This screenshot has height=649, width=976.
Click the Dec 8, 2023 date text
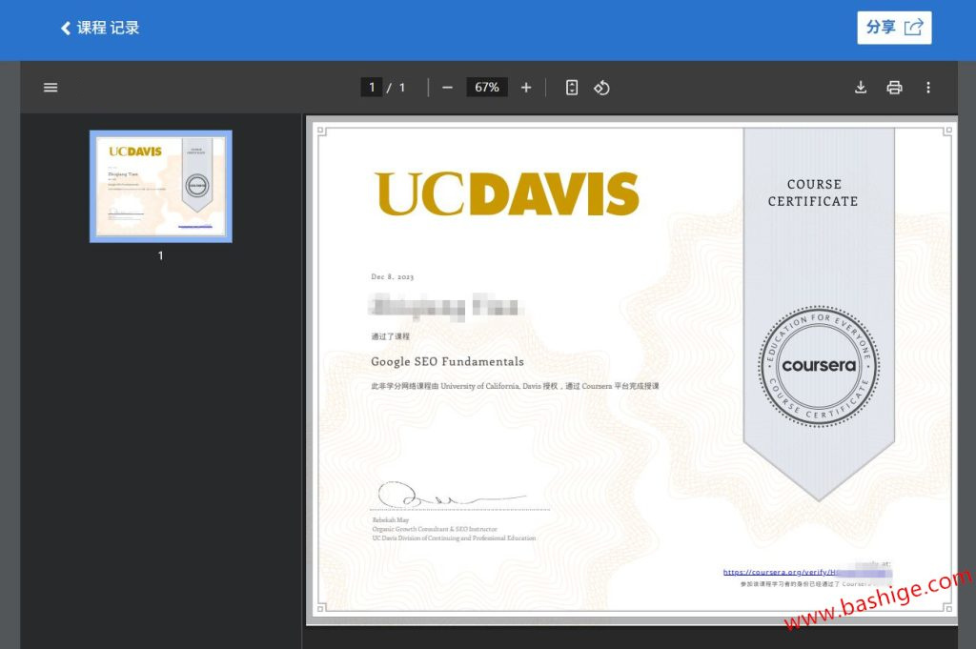tap(392, 277)
